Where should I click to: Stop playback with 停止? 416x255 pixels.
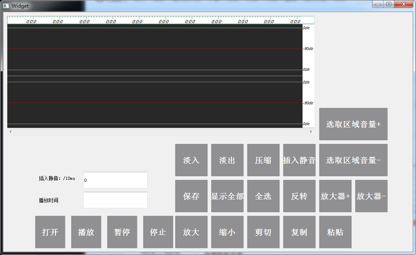158,232
